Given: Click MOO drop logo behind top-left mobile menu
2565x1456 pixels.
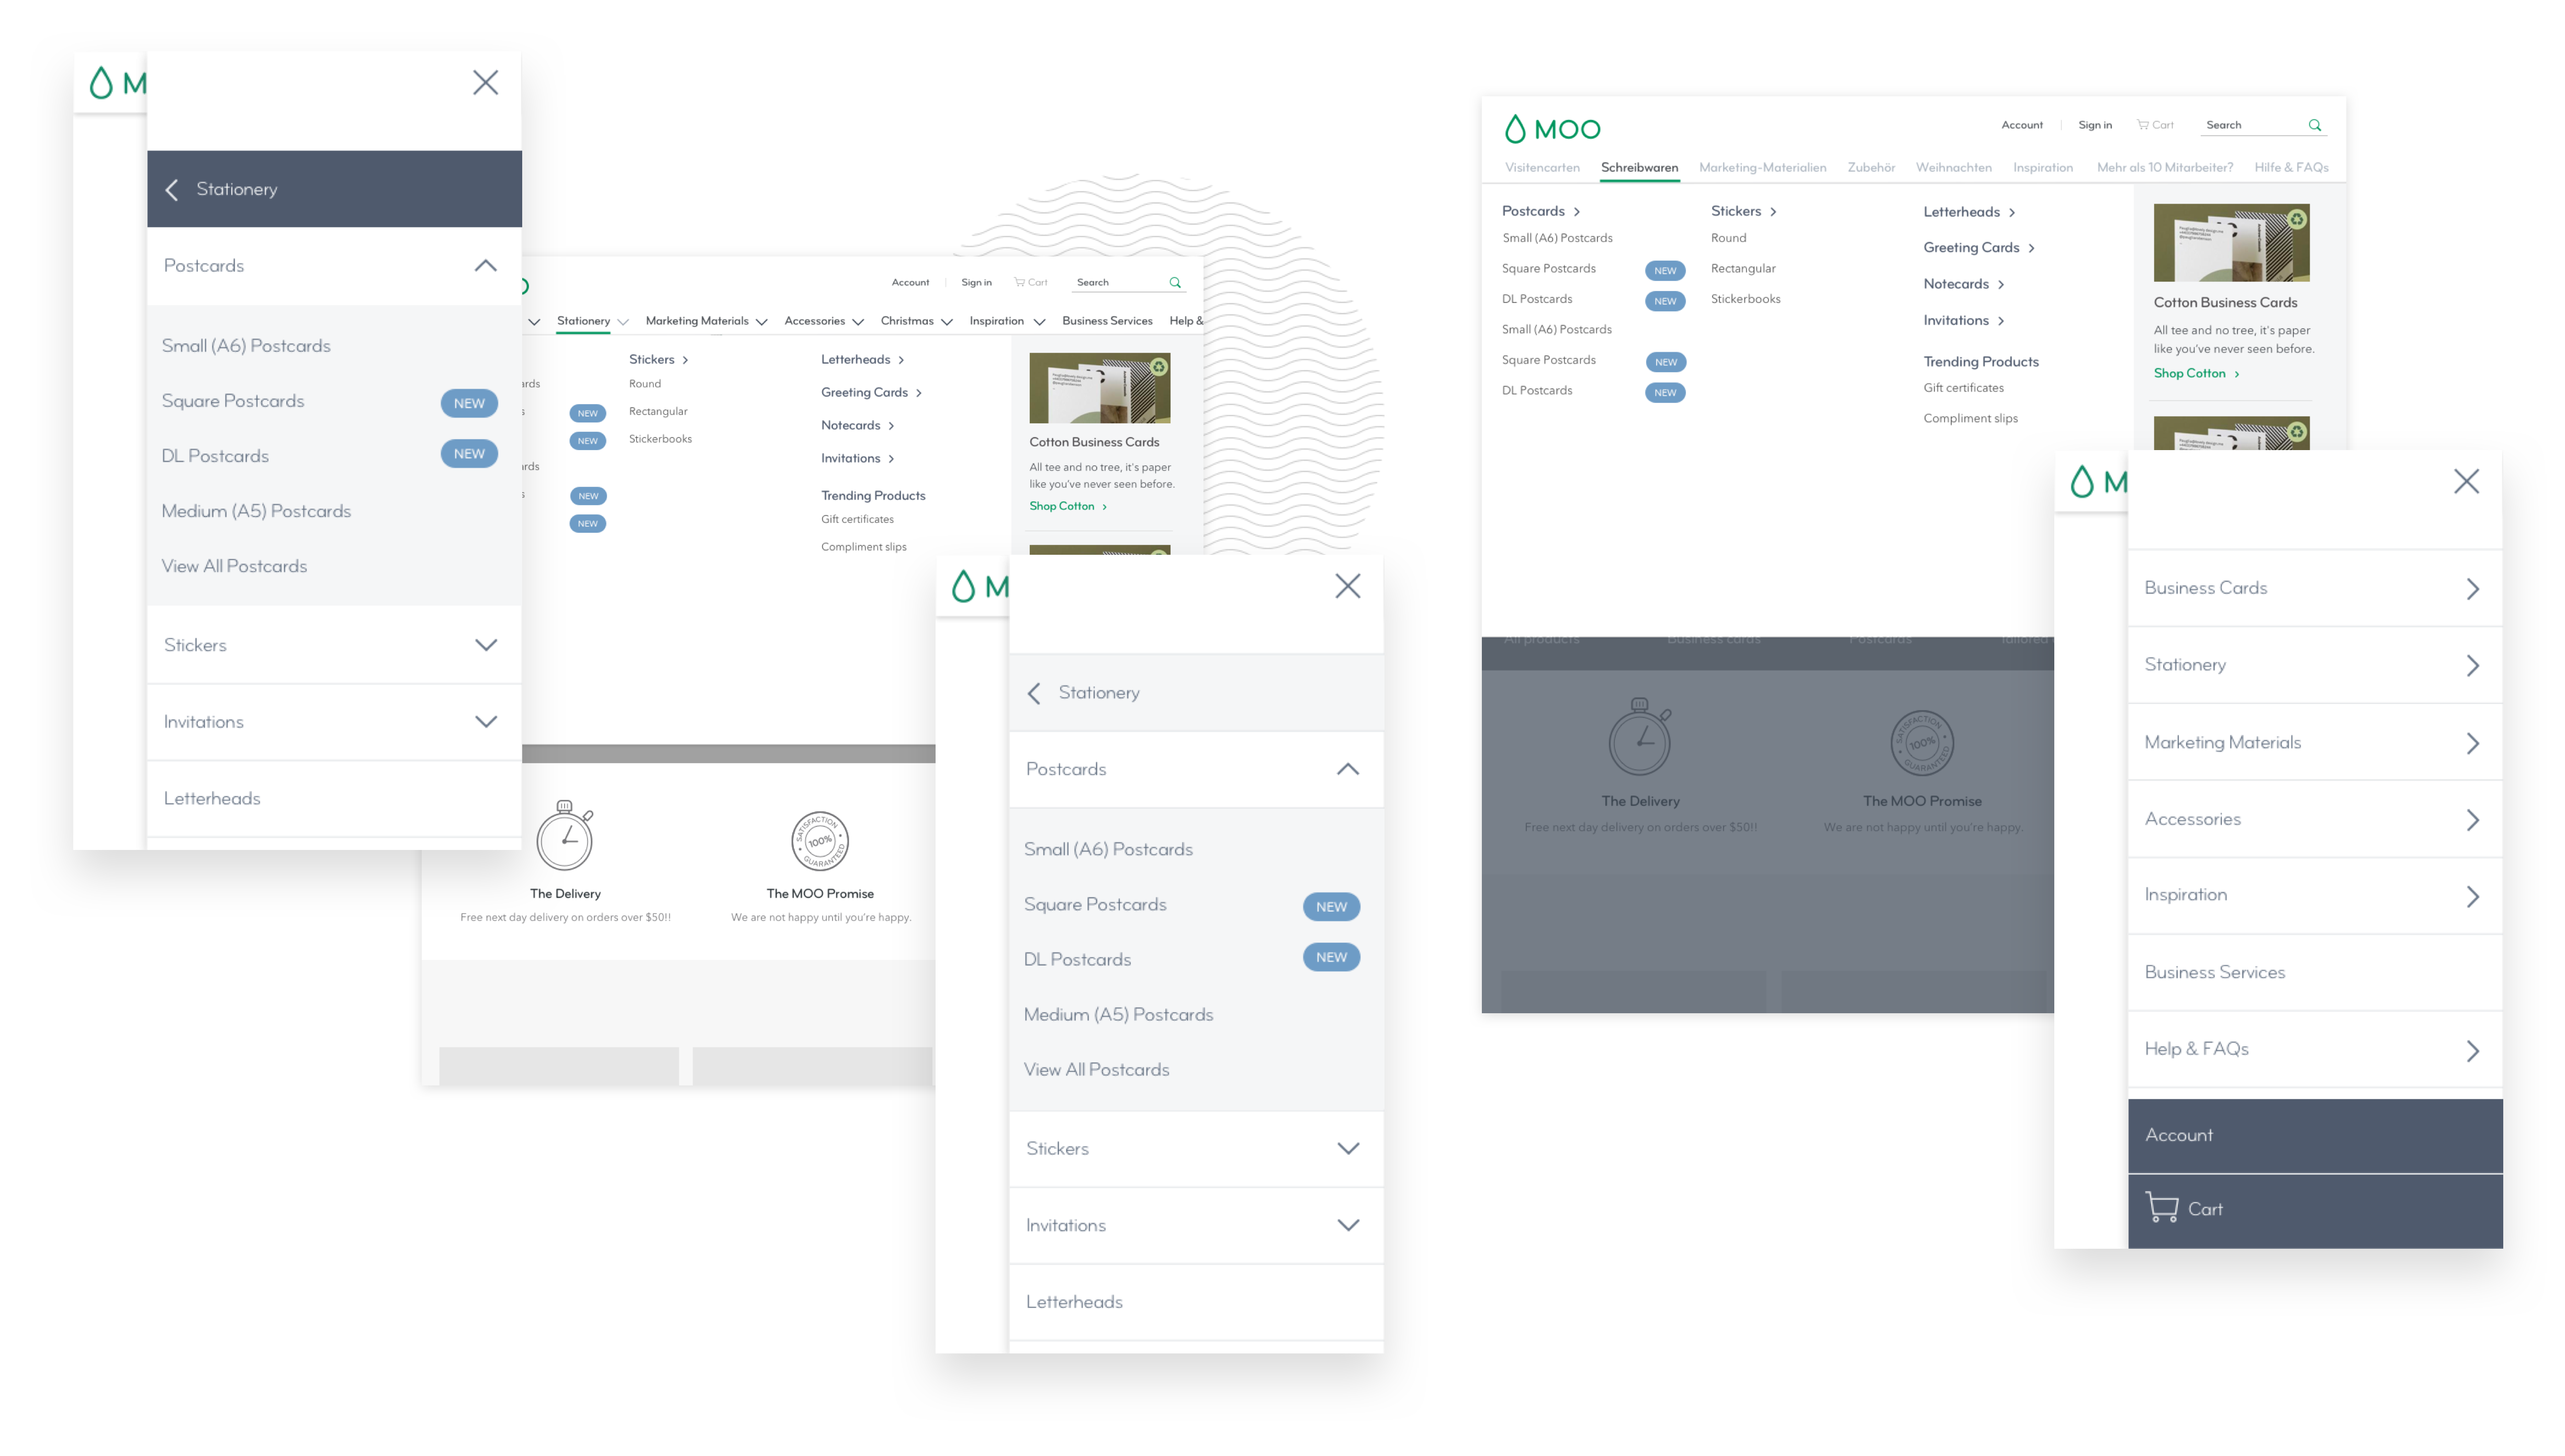Looking at the screenshot, I should click(x=101, y=83).
